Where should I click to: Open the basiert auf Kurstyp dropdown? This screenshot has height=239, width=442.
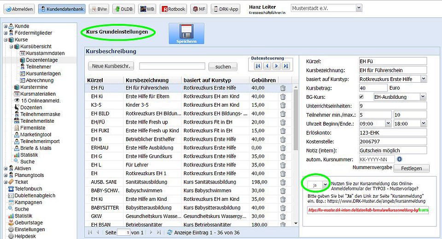coord(423,79)
